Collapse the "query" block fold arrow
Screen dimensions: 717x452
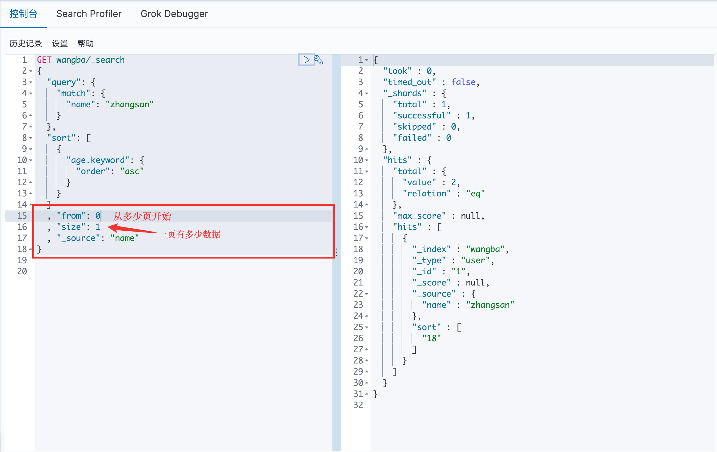click(31, 82)
